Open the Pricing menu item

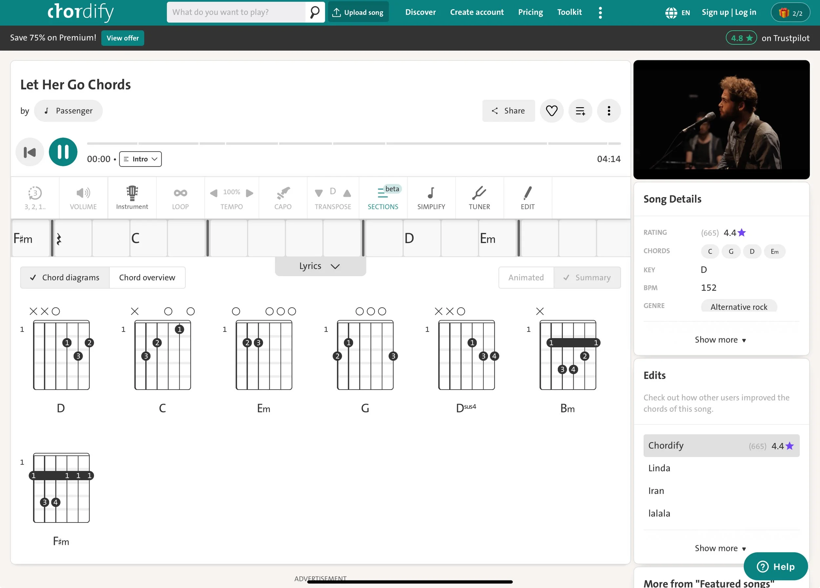coord(530,12)
